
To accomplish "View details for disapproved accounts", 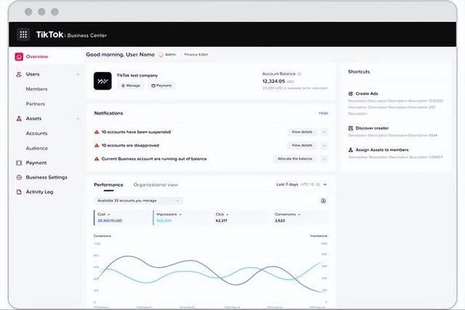I will click(302, 145).
